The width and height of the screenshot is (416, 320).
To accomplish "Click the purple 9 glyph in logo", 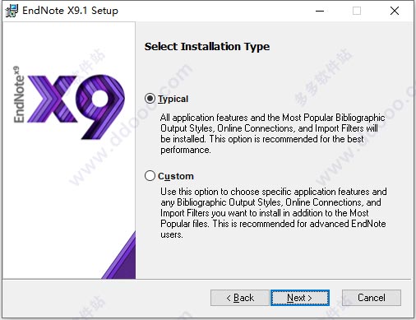I will click(100, 106).
